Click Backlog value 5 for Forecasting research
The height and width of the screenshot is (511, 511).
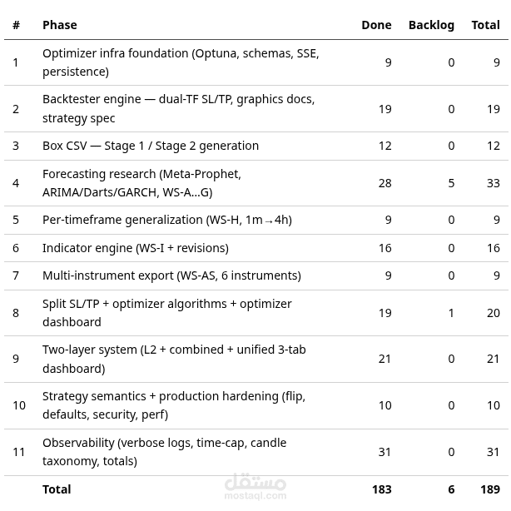point(451,183)
